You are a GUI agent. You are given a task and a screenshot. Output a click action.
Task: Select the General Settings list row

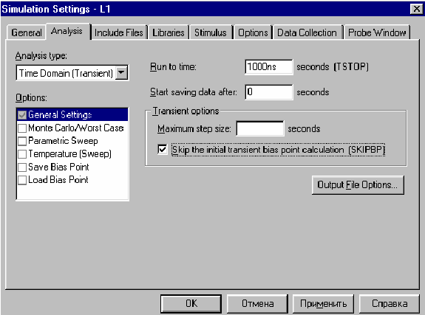click(x=72, y=115)
